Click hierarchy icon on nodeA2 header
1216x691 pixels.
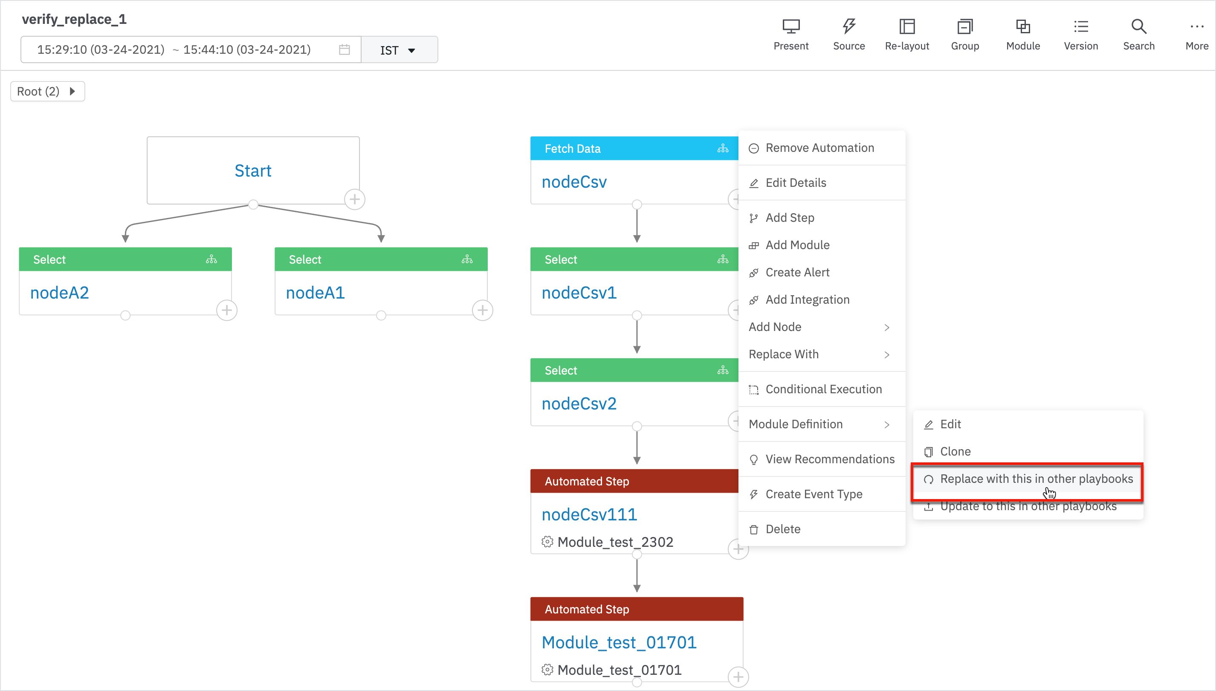click(211, 260)
